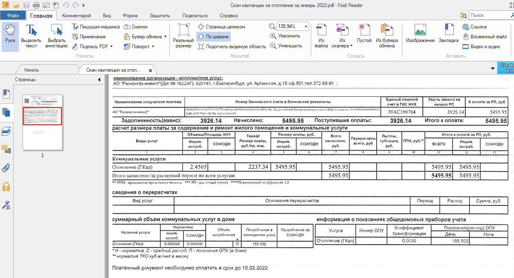Open the zoom percentage dropdown

coord(306,26)
